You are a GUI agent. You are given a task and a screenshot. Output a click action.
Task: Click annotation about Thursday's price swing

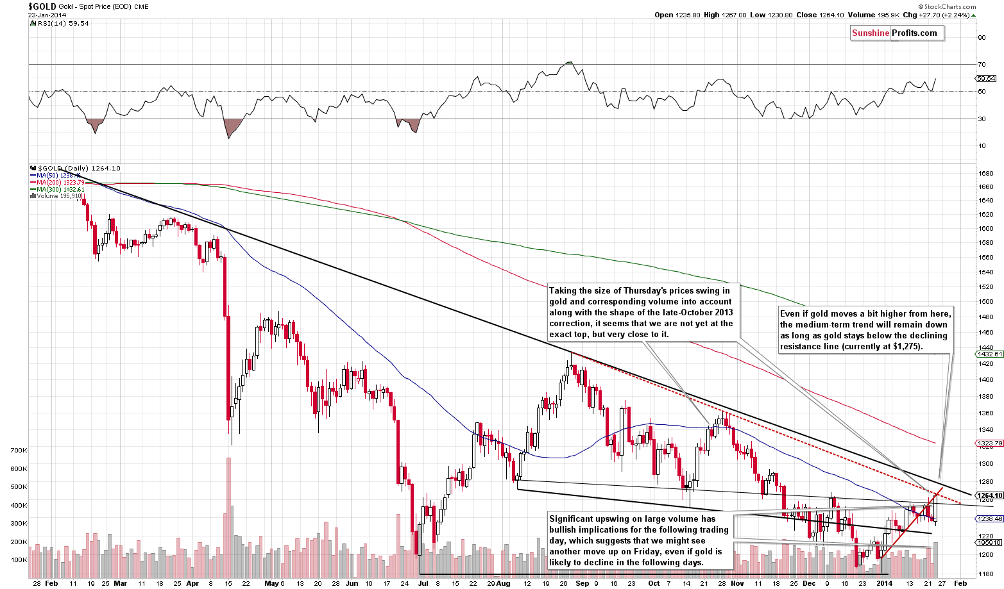click(643, 312)
